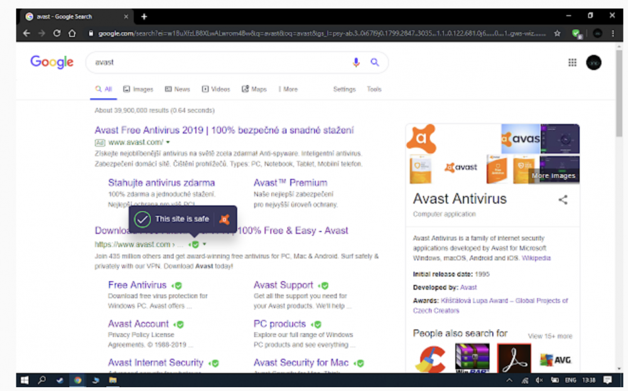Switch to News tab
This screenshot has width=628, height=391.
tap(178, 89)
